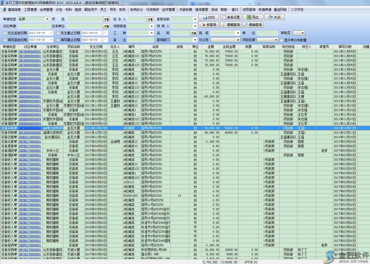Open the 领导查询 menu

(249, 10)
